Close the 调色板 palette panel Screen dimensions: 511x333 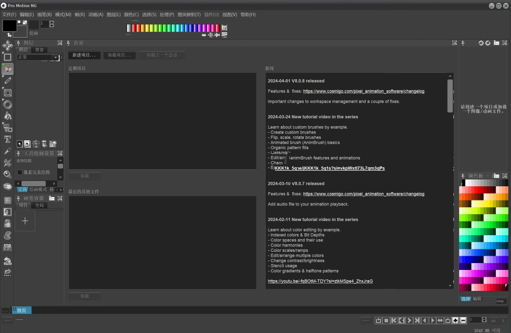click(505, 176)
